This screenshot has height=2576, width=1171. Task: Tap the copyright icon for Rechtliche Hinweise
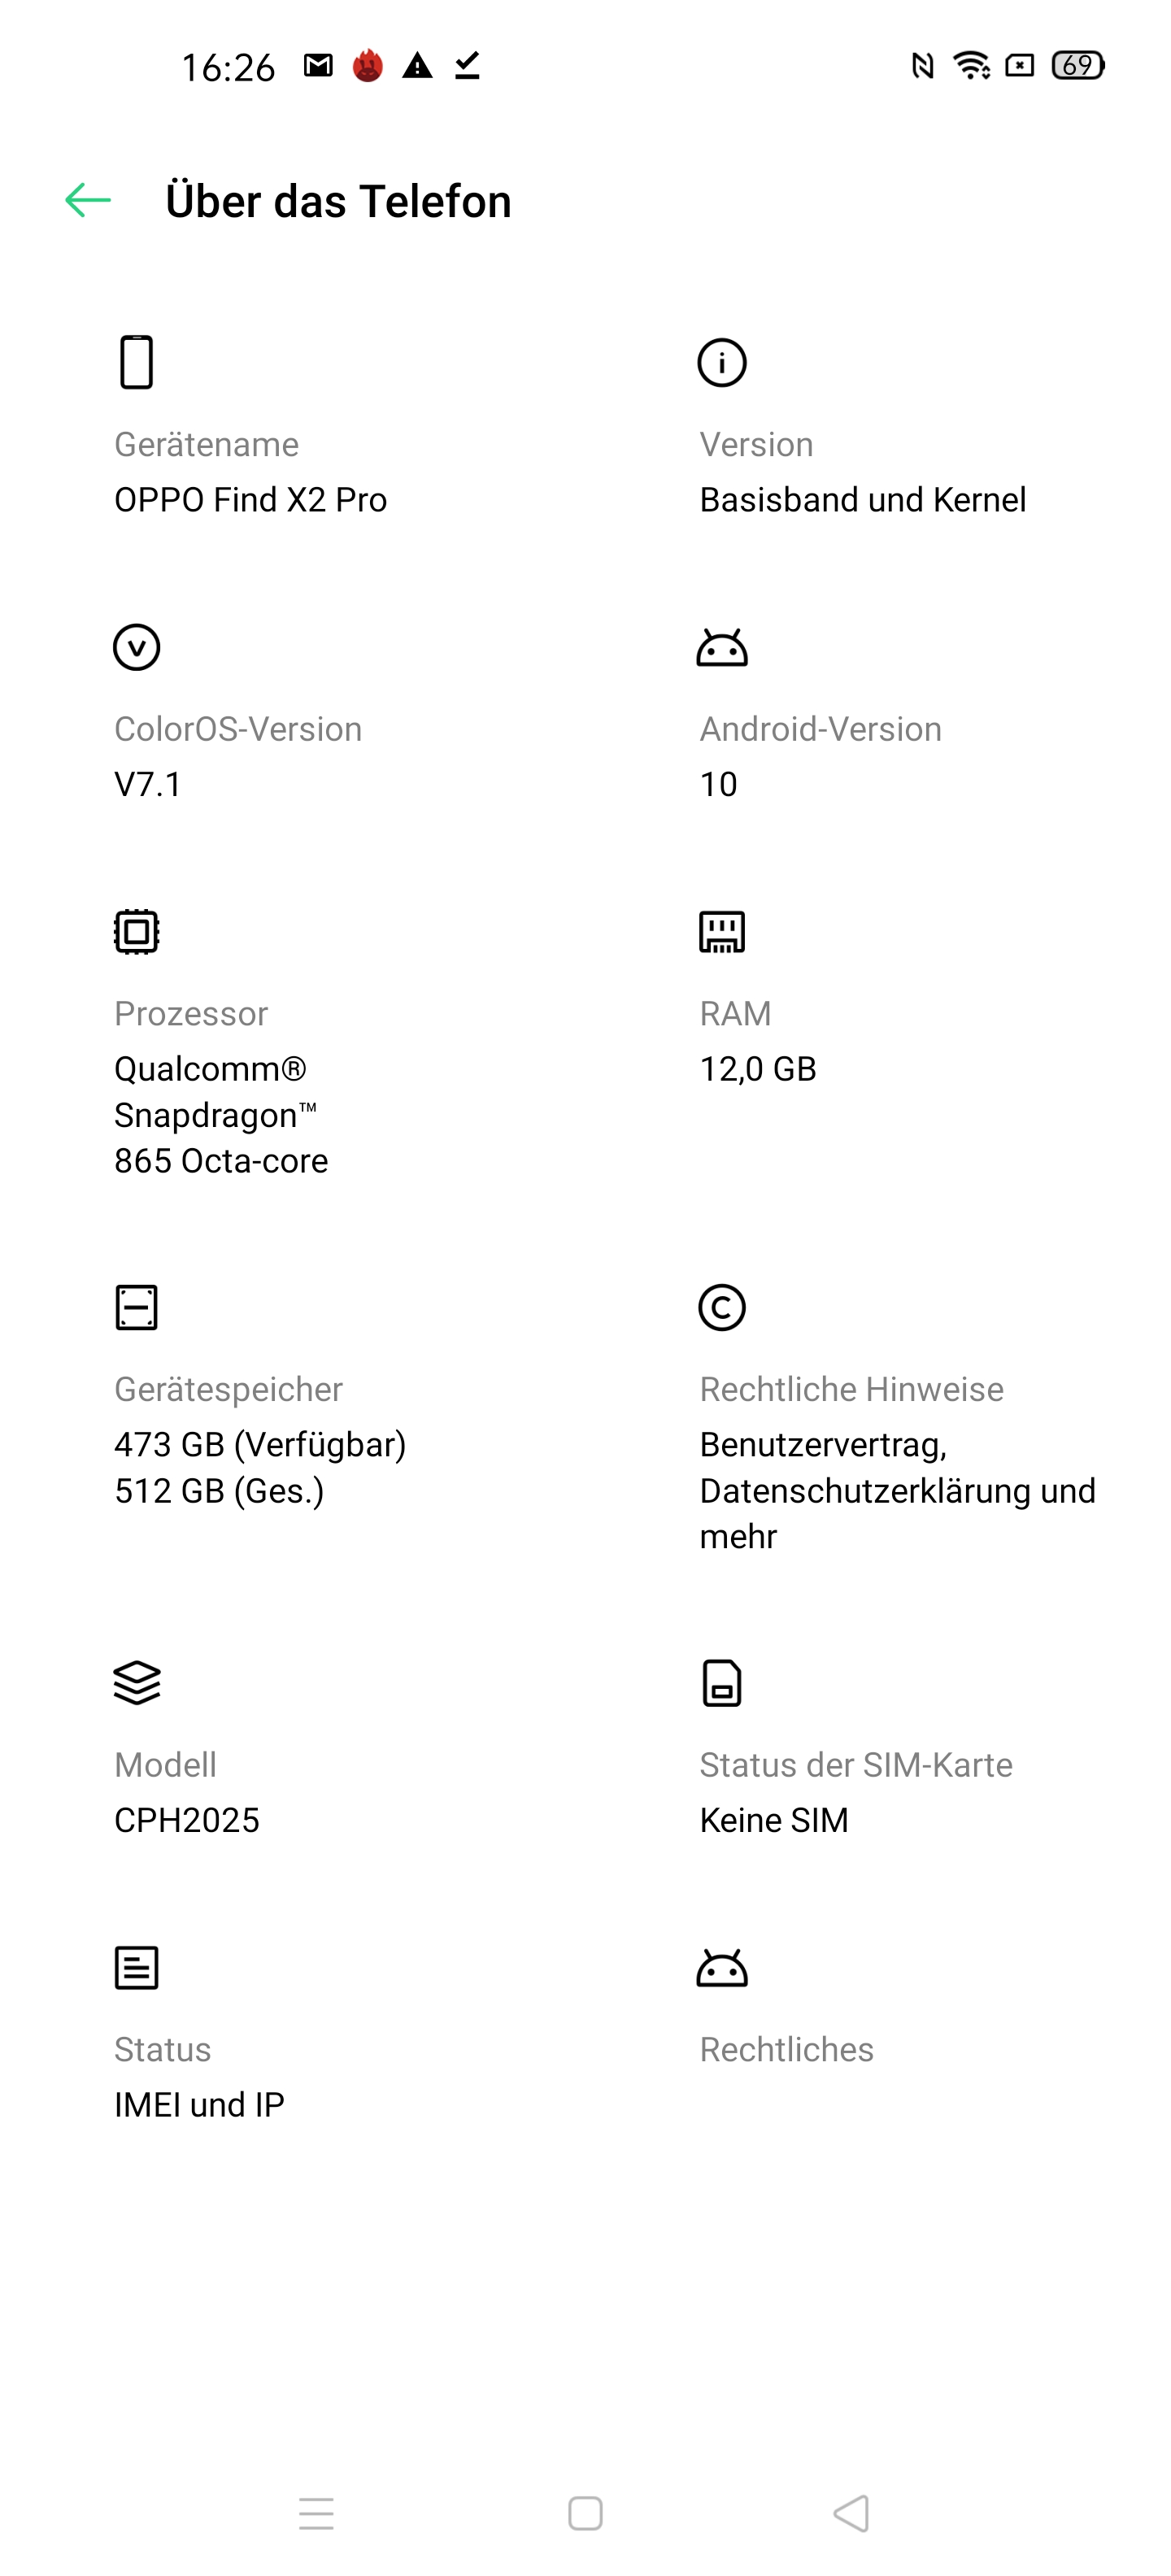721,1307
